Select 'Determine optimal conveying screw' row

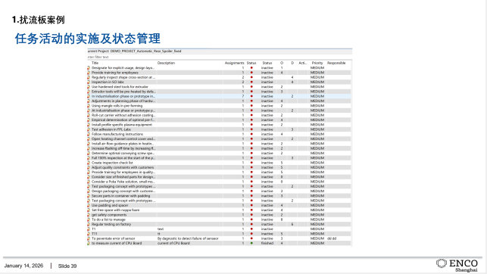[x=220, y=154]
